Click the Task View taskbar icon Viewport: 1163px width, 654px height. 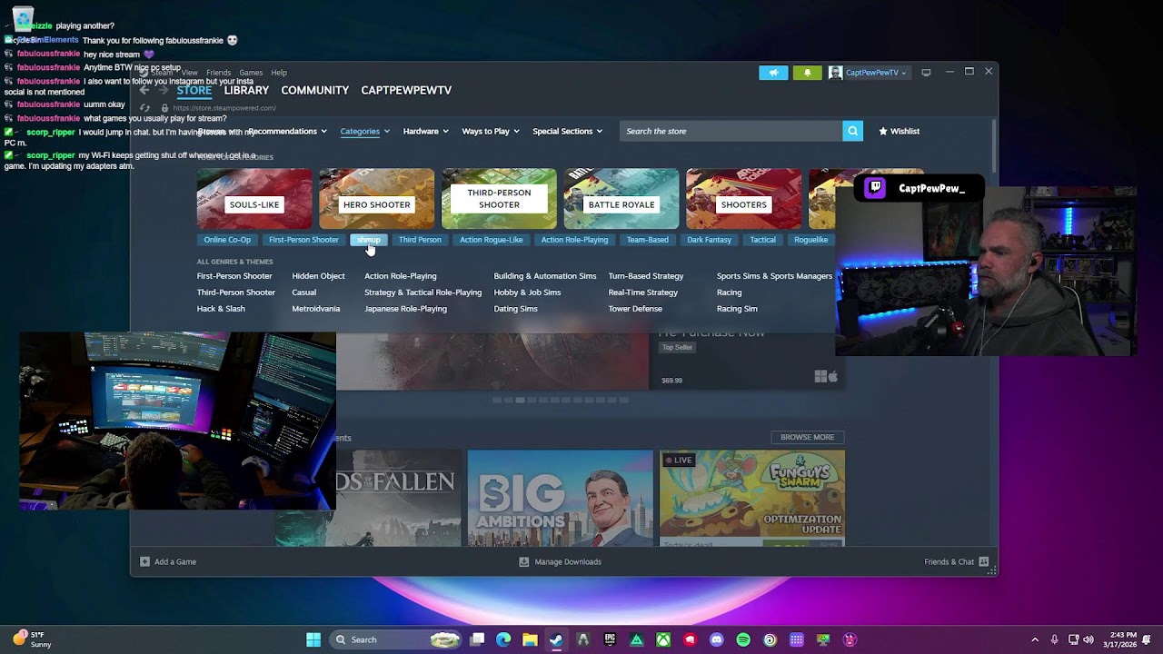pos(477,639)
